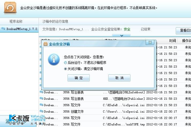Click 写注册表 in [URLInfoAbout] row
This screenshot has width=191, height=127.
[77, 92]
